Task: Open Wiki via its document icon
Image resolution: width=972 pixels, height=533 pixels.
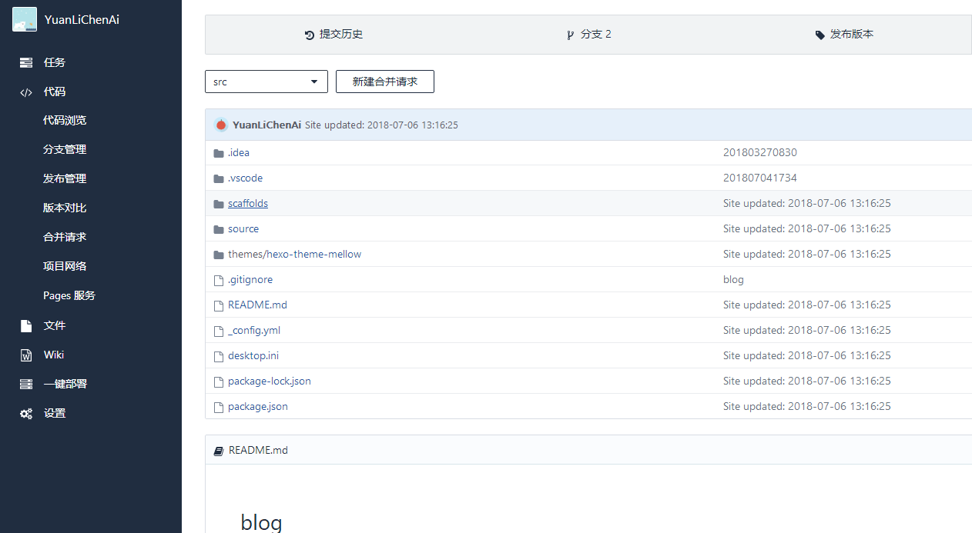Action: [26, 355]
